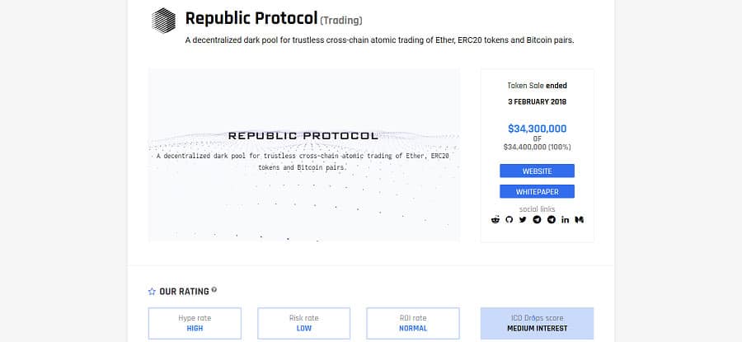Click the Republic Protocol cube logo
Screen dimensions: 742x342
[x=164, y=21]
